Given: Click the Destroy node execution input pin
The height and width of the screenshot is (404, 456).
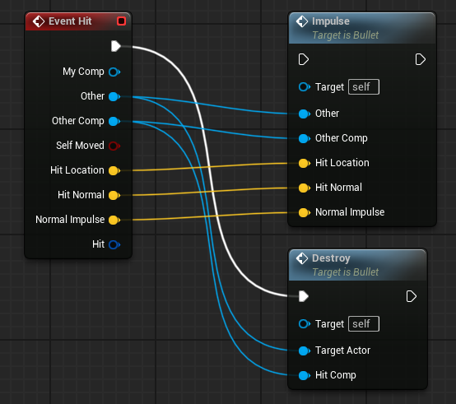Looking at the screenshot, I should click(x=304, y=296).
